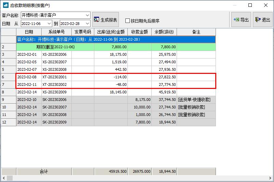Image resolution: width=274 pixels, height=182 pixels.
Task: Click the 发票号码 column header
Action: [x=83, y=32]
